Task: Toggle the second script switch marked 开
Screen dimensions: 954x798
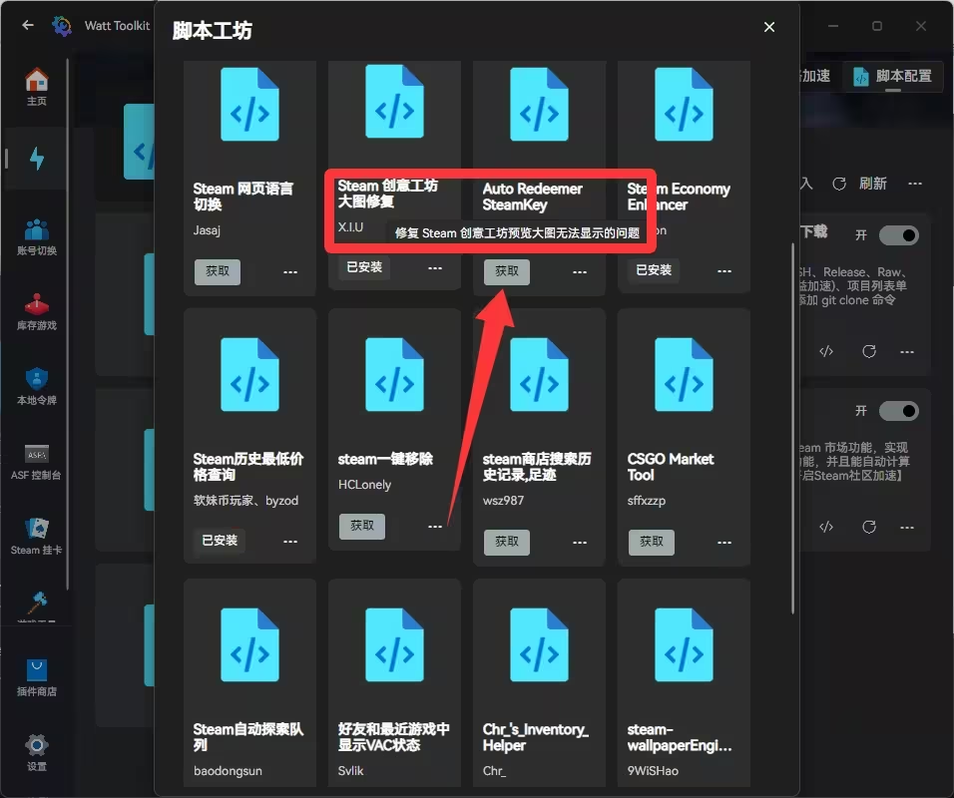Action: (899, 411)
